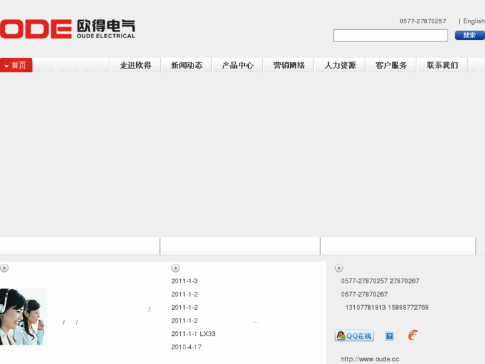Click the arrow bullet above the customer service photo

pyautogui.click(x=4, y=268)
